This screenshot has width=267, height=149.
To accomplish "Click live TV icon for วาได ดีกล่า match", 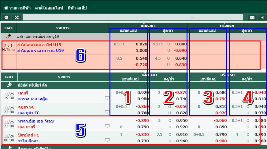I will [107, 140].
